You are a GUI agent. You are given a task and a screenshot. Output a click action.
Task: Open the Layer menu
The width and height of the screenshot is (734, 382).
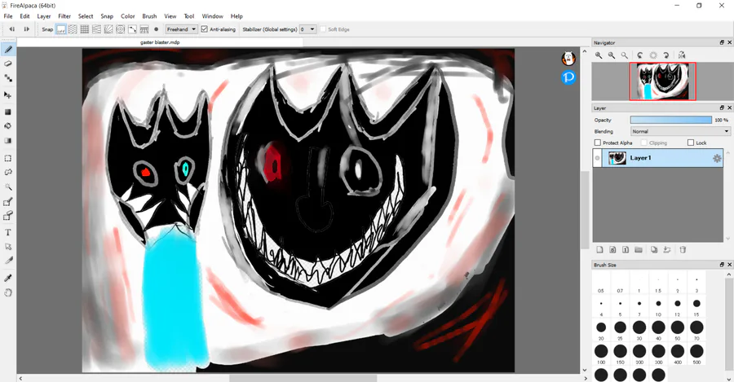click(44, 16)
